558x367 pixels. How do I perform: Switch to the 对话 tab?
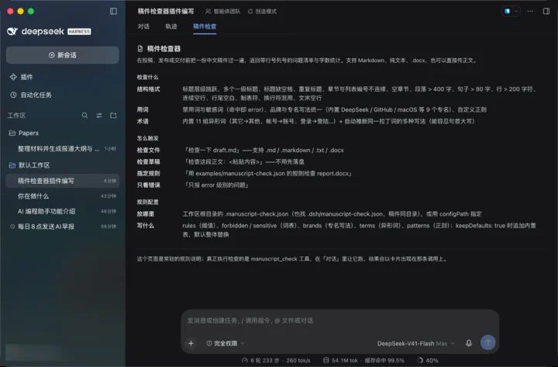tap(143, 26)
